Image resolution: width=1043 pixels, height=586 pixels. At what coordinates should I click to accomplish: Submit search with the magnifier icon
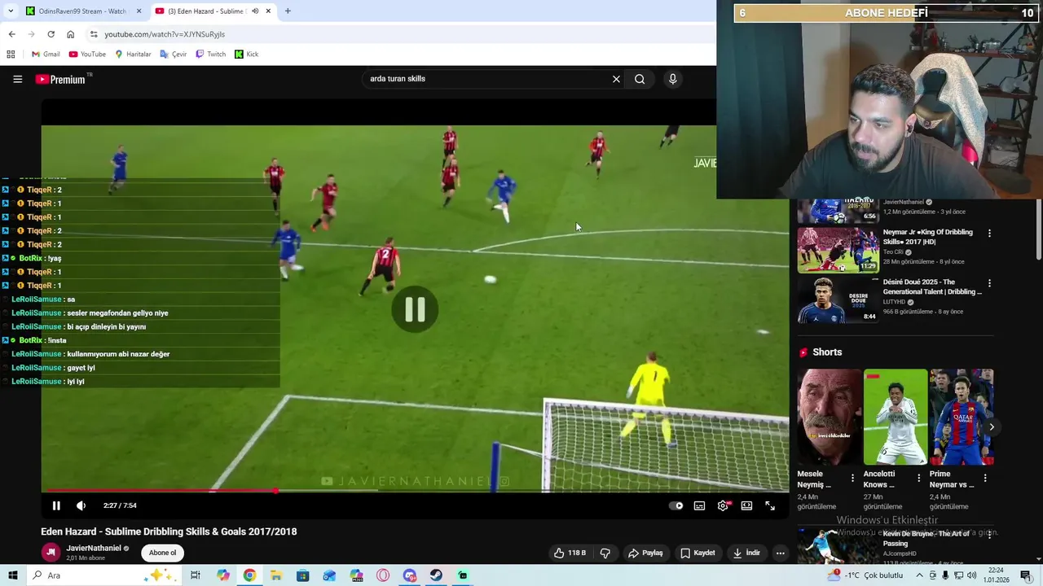point(640,79)
